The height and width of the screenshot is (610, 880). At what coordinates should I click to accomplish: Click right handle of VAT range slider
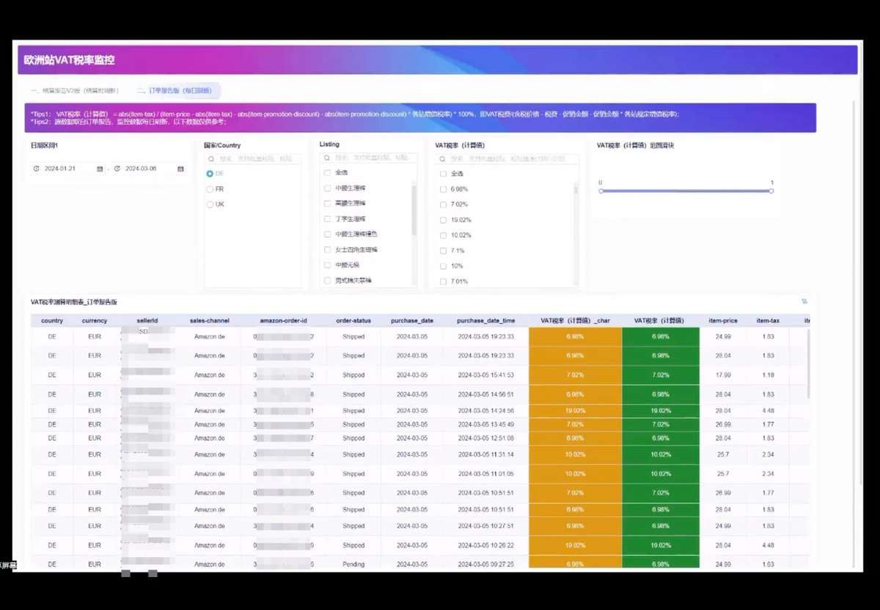pos(771,191)
